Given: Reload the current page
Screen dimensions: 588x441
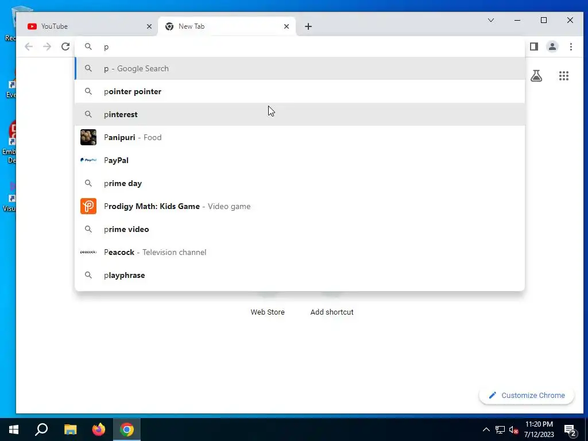Looking at the screenshot, I should 65,47.
